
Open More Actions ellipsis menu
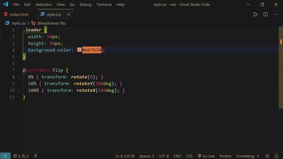point(275,15)
